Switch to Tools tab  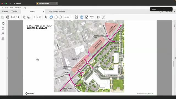pos(14,12)
